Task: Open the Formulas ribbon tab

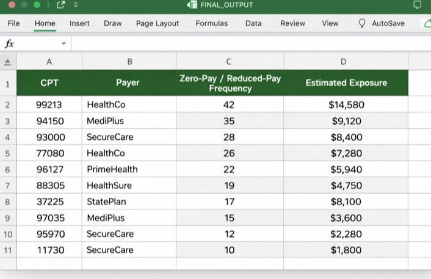Action: click(x=211, y=23)
